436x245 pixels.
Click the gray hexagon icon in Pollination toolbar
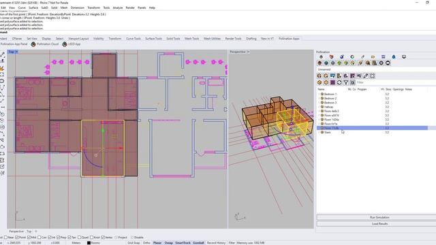click(x=333, y=63)
